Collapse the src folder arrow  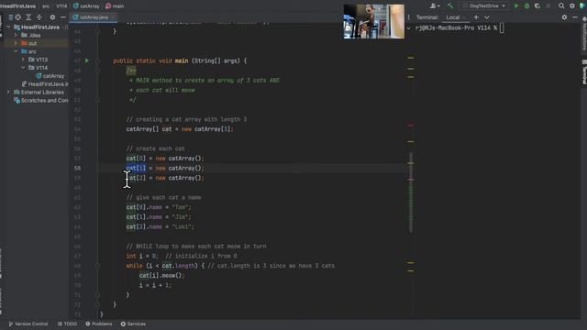(x=16, y=51)
